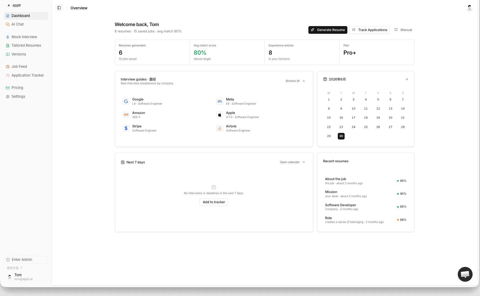
Task: Click Application Tracker kanban icon
Action: tap(8, 76)
